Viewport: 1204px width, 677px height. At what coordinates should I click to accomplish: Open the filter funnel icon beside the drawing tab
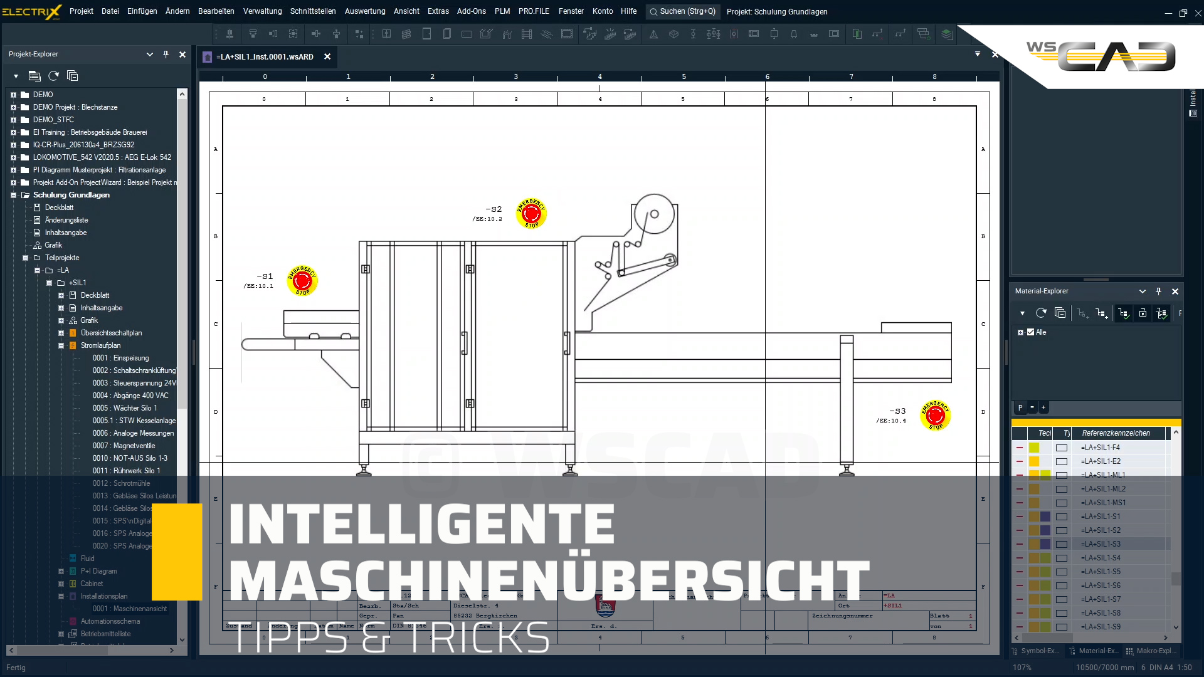point(978,55)
